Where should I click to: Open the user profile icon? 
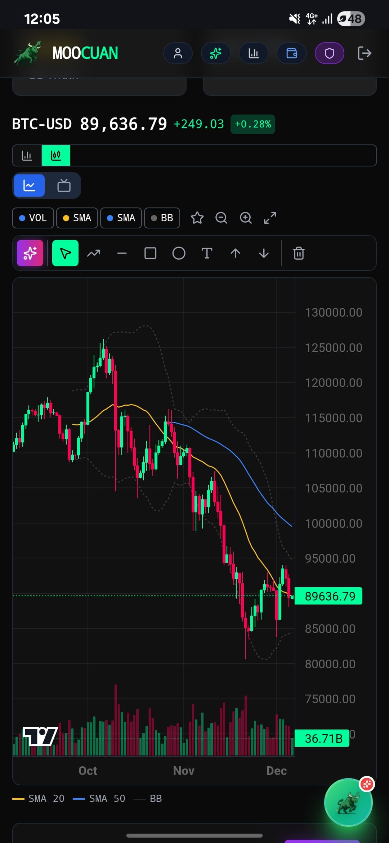coord(178,53)
